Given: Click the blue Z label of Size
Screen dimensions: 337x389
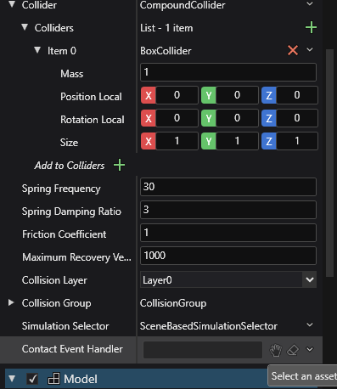Looking at the screenshot, I should point(269,141).
